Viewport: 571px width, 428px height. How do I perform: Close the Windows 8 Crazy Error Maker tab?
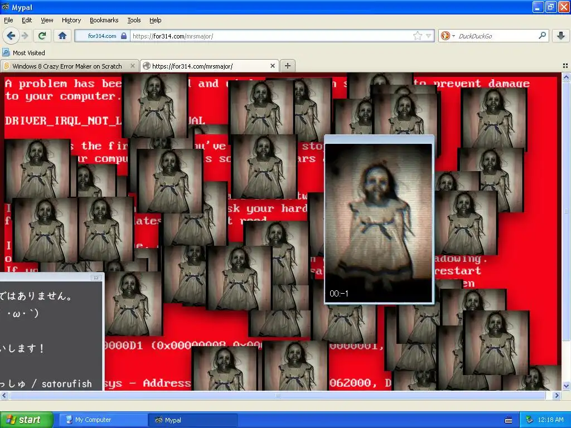[x=133, y=66]
